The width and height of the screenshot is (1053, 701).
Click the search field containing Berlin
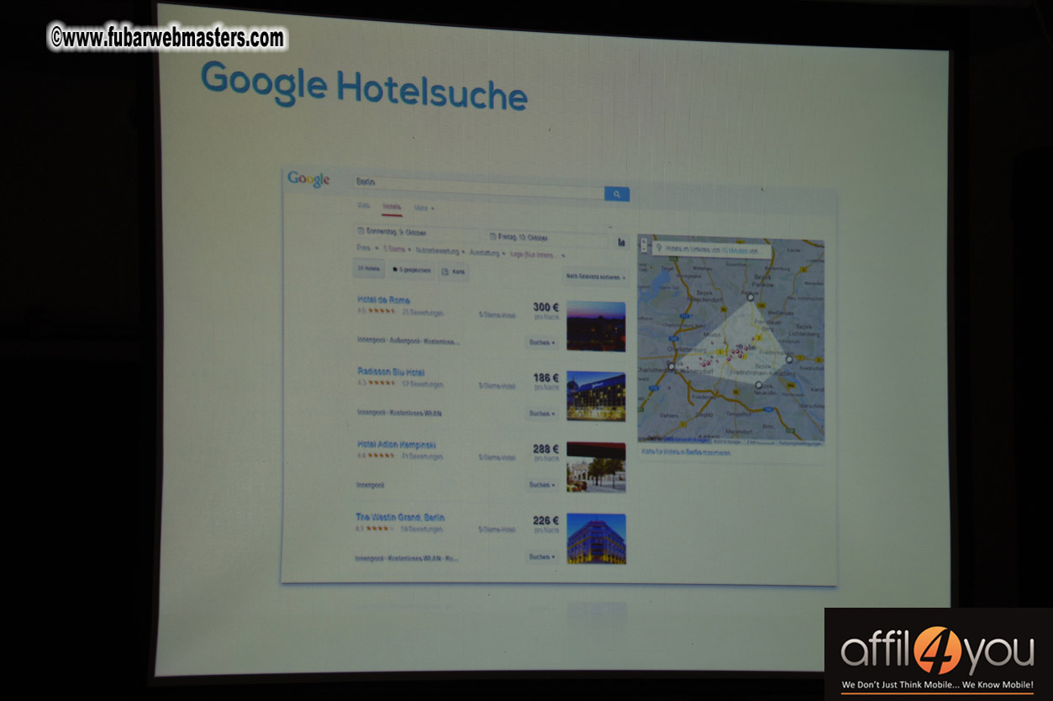tap(479, 184)
